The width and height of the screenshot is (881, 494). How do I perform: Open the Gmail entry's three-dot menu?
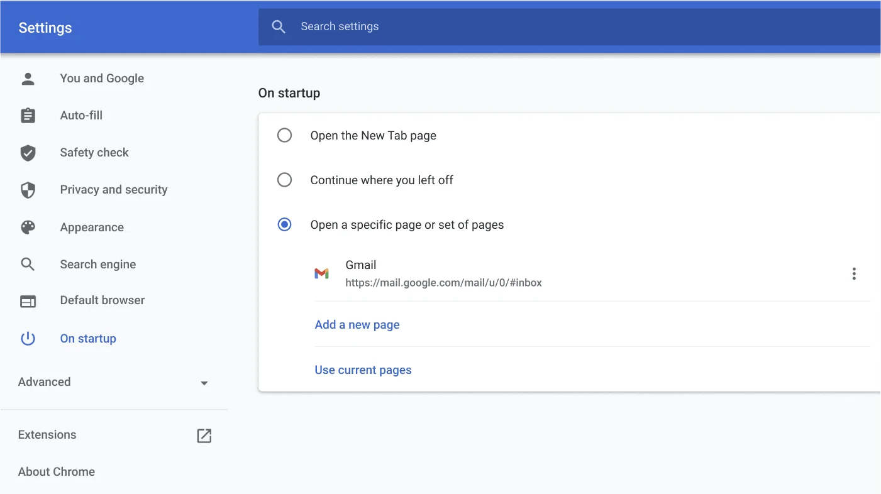pyautogui.click(x=854, y=273)
